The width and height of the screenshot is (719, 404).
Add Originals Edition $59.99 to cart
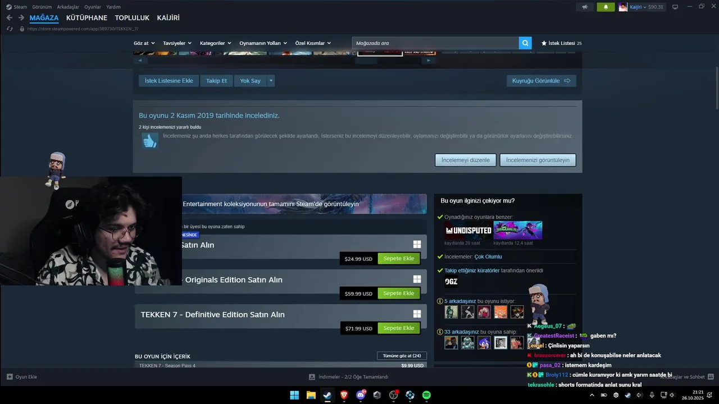coord(399,293)
